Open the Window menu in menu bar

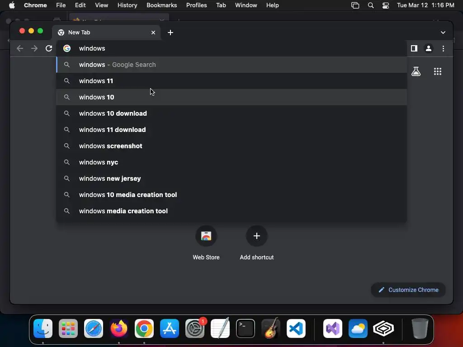pyautogui.click(x=246, y=5)
